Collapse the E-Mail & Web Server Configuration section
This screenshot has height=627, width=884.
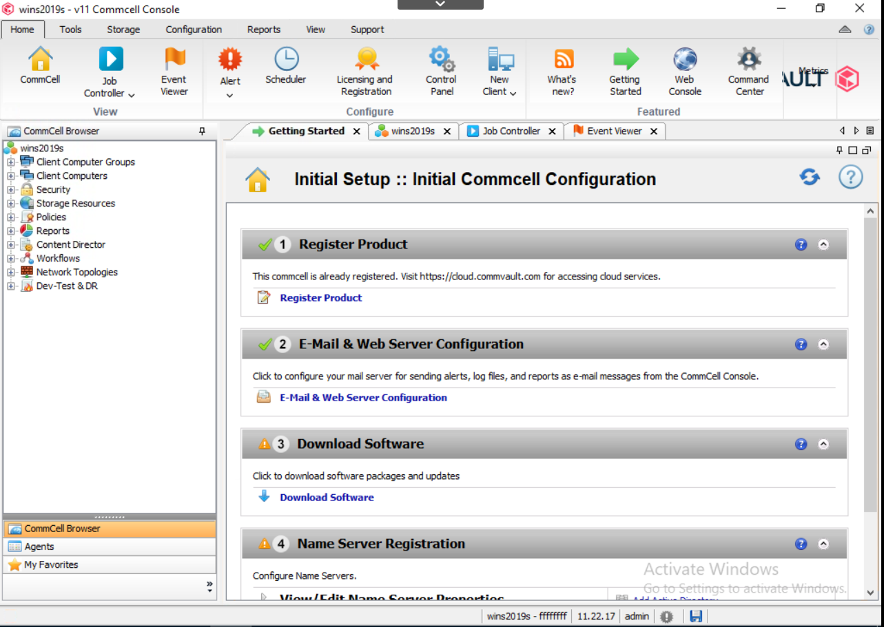pyautogui.click(x=823, y=344)
